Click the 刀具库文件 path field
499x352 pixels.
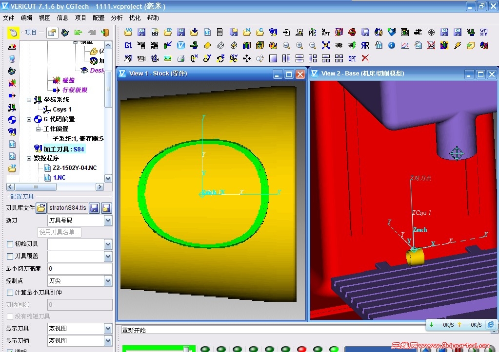67,208
